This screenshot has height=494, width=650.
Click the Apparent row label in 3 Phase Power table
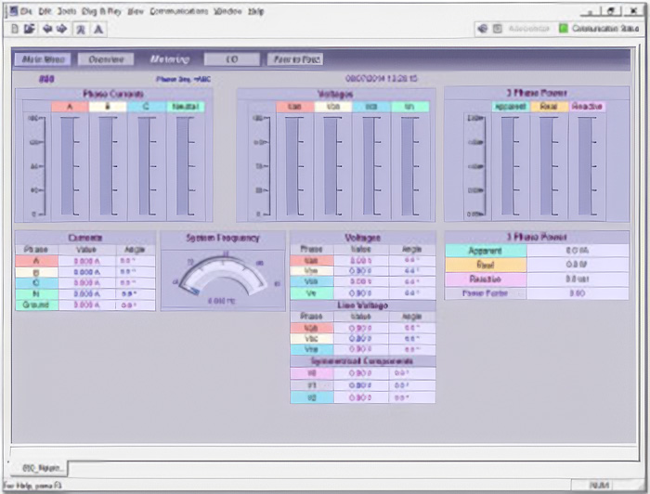tap(486, 251)
